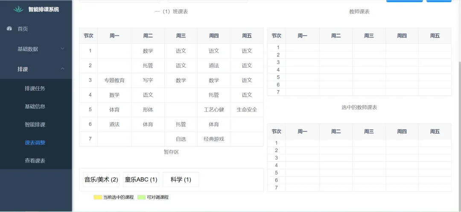The width and height of the screenshot is (461, 212).
Task: Click the green 可对调课程 legend swatch
Action: tap(141, 198)
